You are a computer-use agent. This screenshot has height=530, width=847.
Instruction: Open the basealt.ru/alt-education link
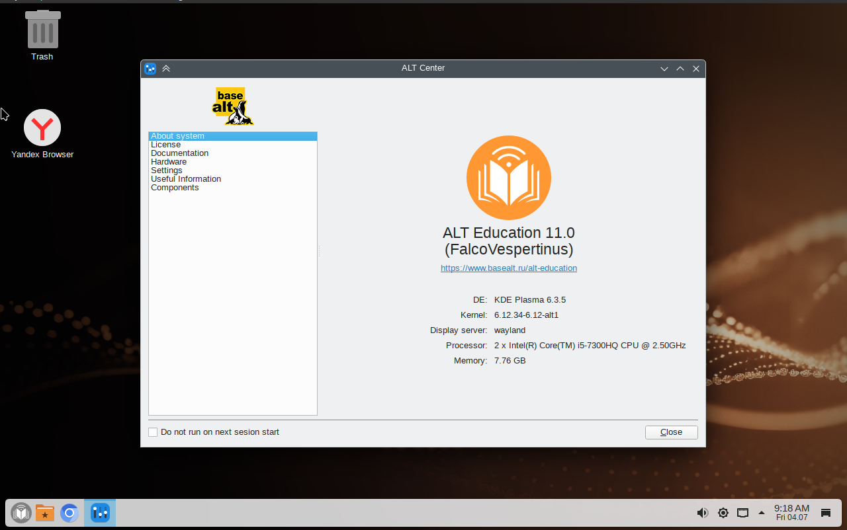click(x=509, y=268)
